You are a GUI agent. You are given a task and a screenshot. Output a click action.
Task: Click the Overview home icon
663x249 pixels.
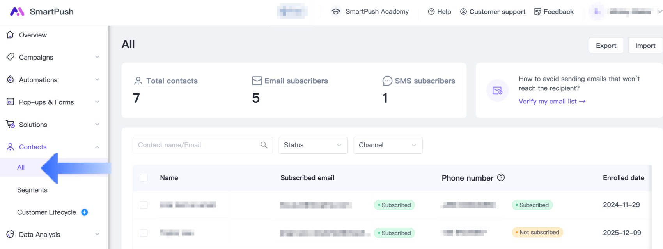click(11, 35)
